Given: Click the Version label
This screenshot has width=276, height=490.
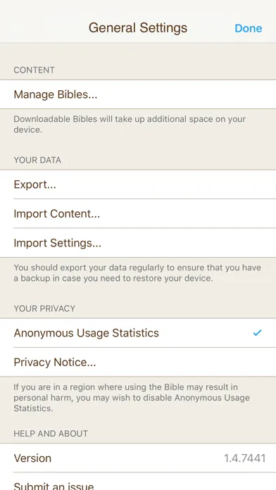Looking at the screenshot, I should [32, 458].
